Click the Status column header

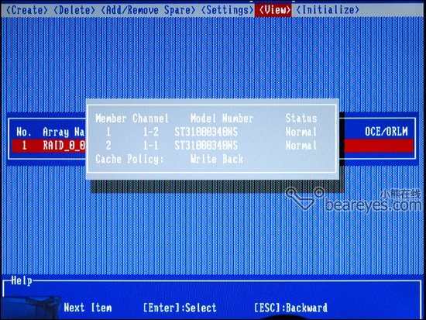point(301,119)
